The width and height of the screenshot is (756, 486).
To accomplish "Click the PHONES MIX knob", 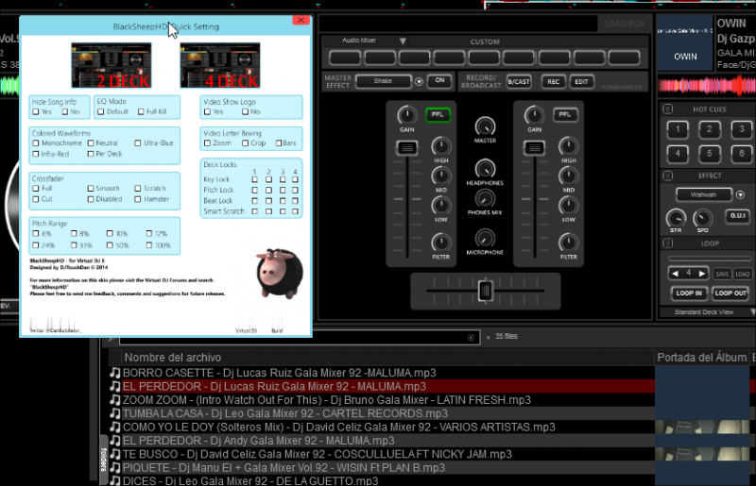I will point(485,199).
